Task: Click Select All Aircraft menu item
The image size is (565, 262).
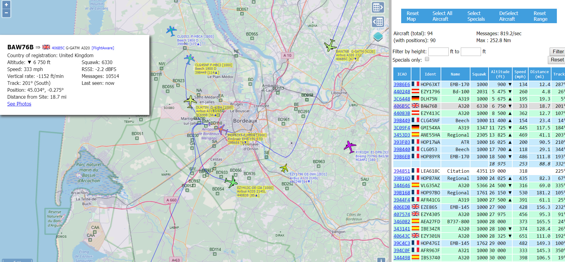Action: point(442,16)
